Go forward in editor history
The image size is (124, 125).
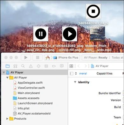tap(86, 66)
